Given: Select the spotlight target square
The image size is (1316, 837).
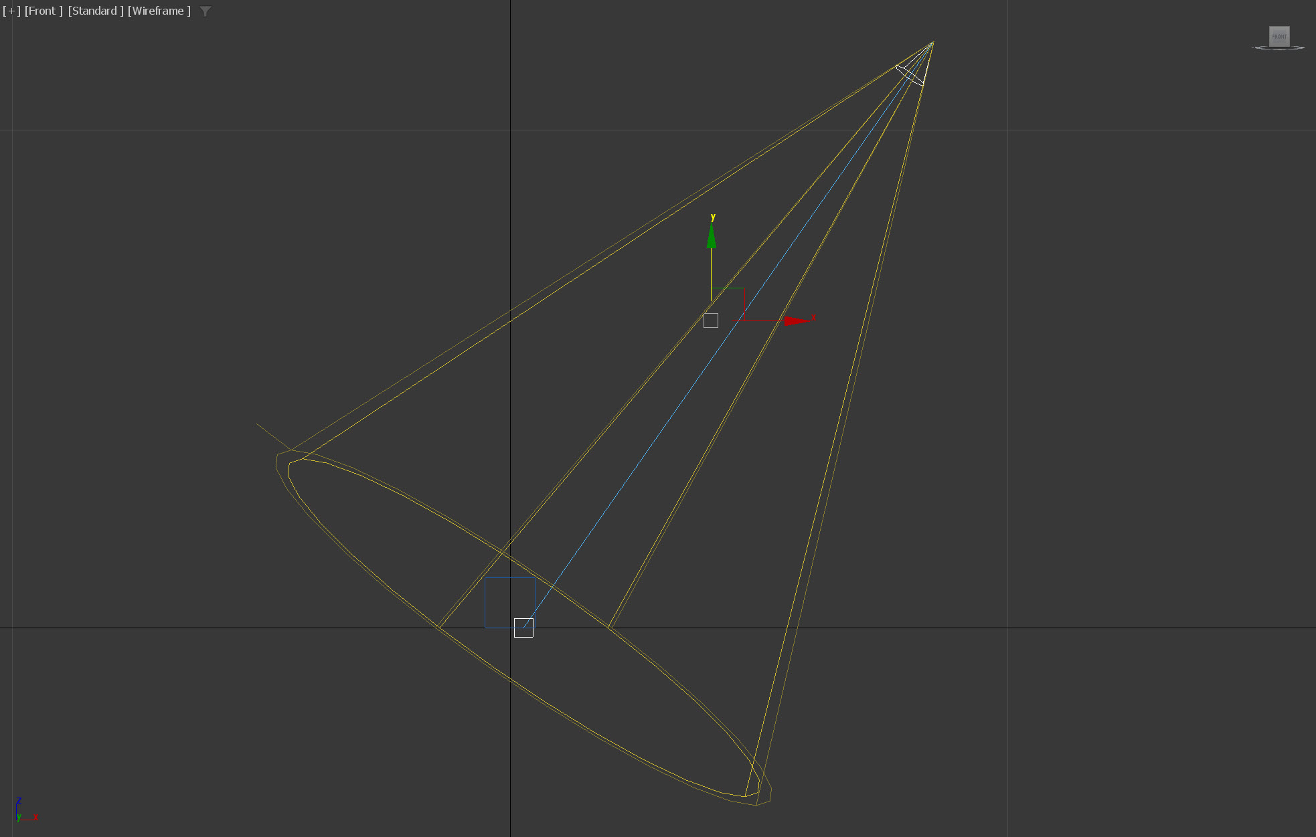Looking at the screenshot, I should point(523,628).
